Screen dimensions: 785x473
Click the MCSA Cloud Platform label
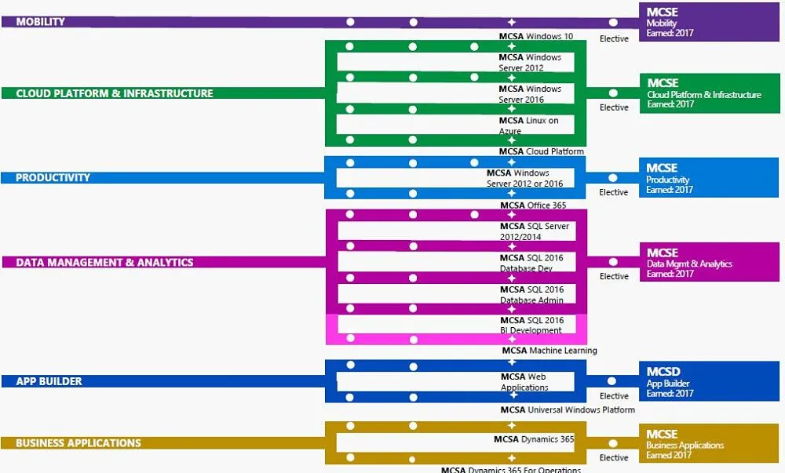pyautogui.click(x=541, y=151)
